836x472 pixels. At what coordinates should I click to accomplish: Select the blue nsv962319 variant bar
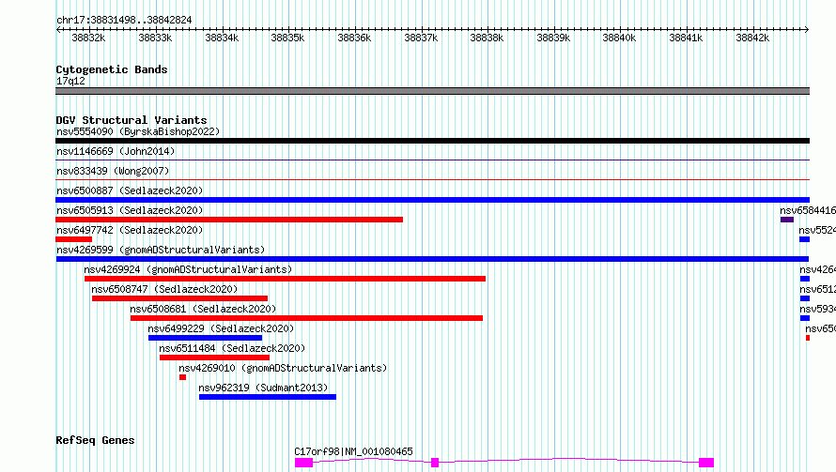coord(268,397)
